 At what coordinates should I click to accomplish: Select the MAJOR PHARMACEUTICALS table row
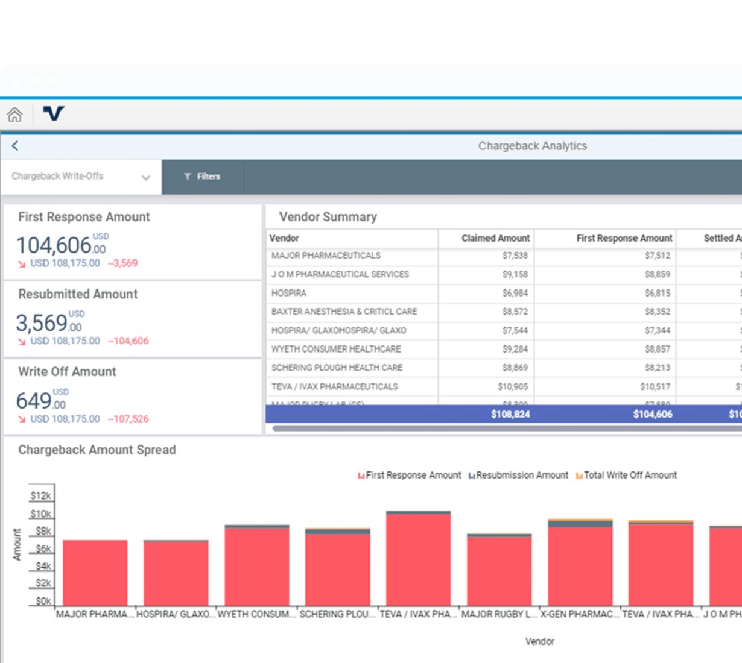(x=326, y=256)
